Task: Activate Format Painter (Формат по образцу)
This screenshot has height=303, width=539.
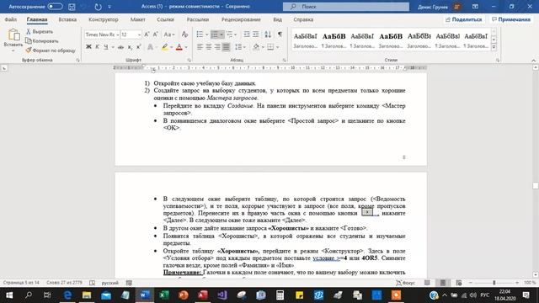Action: point(51,50)
